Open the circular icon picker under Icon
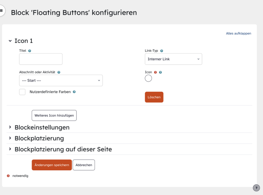 point(148,78)
